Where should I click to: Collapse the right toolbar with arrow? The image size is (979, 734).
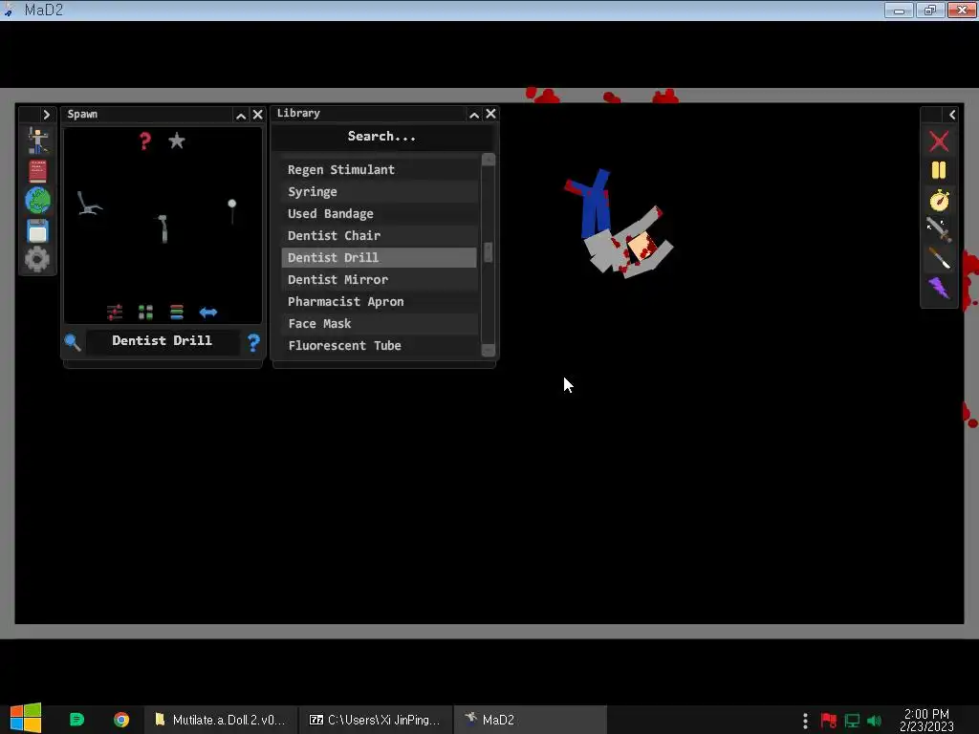tap(952, 115)
